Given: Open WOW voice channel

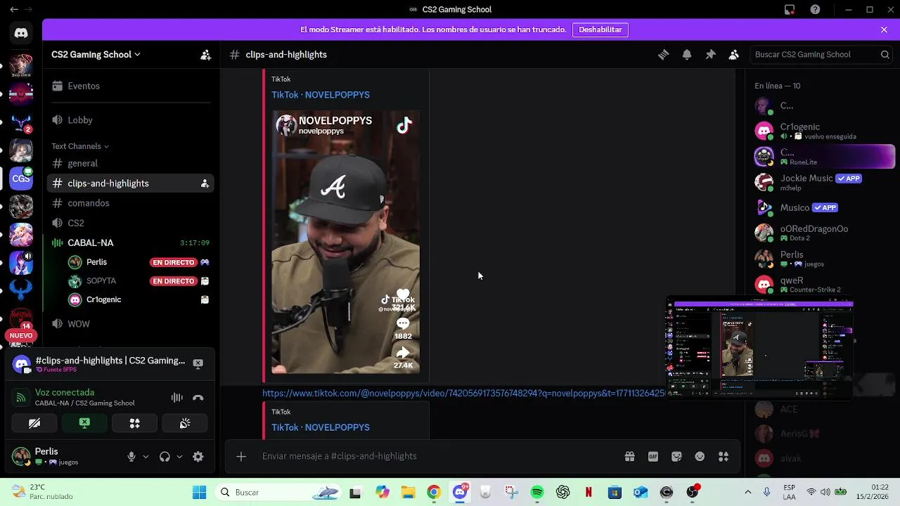Looking at the screenshot, I should tap(130, 324).
